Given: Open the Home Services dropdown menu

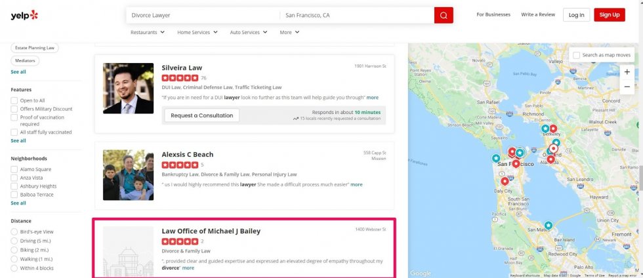Looking at the screenshot, I should (x=197, y=32).
